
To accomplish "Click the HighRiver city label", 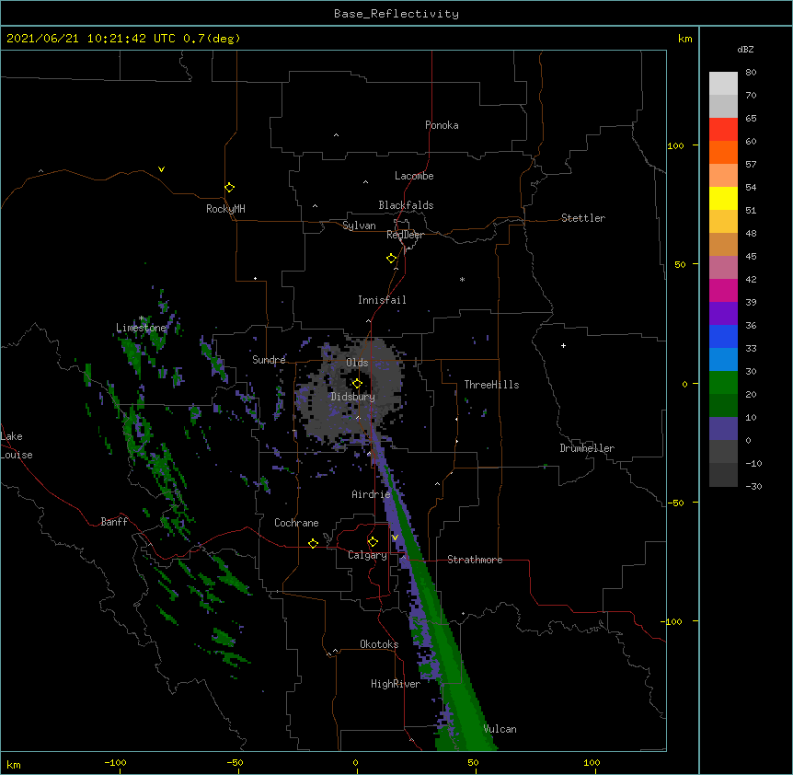I will (x=396, y=684).
